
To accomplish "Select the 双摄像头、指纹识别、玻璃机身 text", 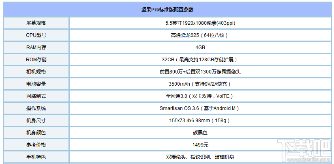I will (x=200, y=157).
